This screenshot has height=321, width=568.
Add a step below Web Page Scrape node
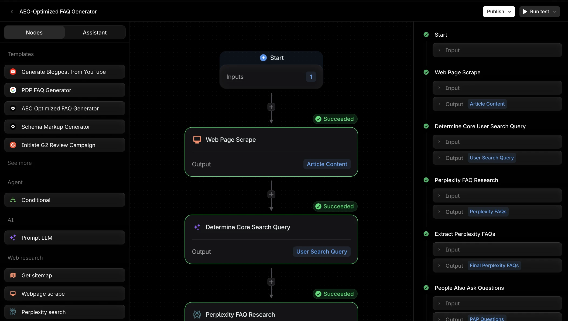pos(271,194)
